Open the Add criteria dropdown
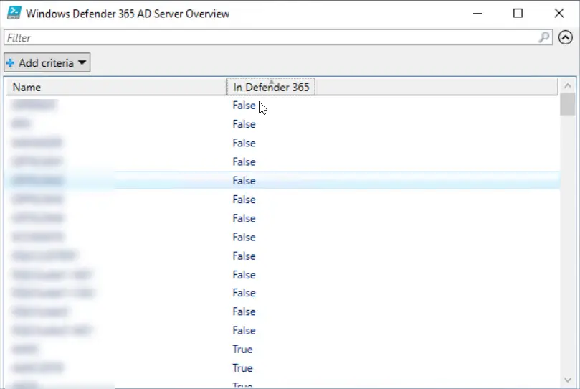 [x=47, y=62]
